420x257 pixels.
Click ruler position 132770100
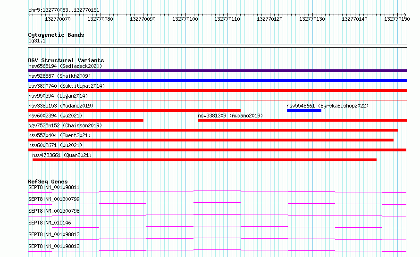pos(185,19)
